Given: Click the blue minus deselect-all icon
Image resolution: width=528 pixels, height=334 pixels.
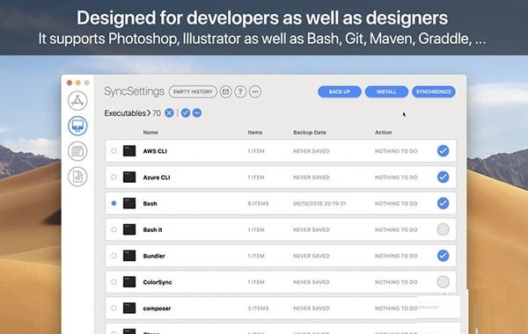Looking at the screenshot, I should pos(197,113).
